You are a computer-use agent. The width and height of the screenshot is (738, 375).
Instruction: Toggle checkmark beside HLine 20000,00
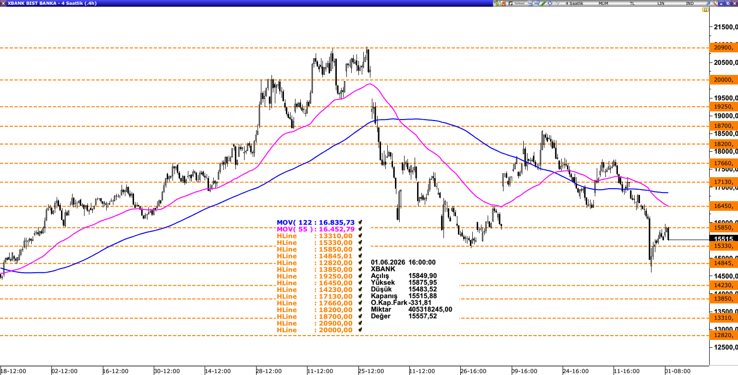coord(360,330)
